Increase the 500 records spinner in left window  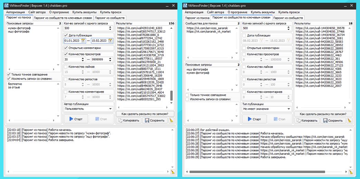coord(110,27)
